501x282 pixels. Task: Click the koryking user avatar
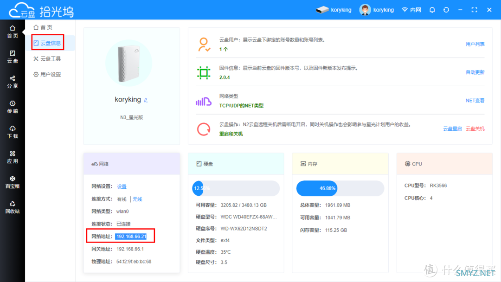coord(365,10)
